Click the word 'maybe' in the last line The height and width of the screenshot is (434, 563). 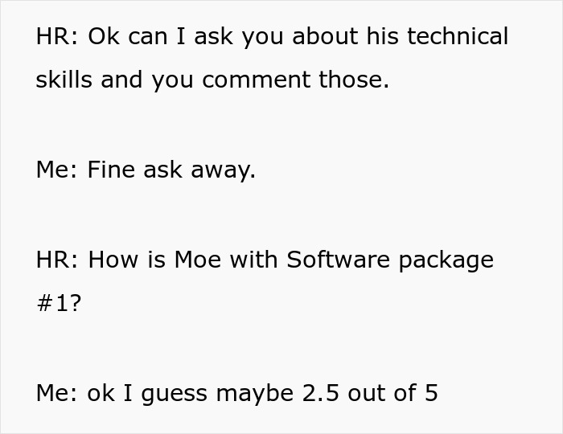pos(255,394)
